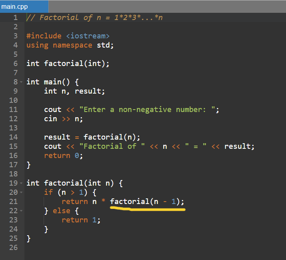The height and width of the screenshot is (260, 286).
Task: Click 'using' keyword on line 4
Action: point(37,45)
